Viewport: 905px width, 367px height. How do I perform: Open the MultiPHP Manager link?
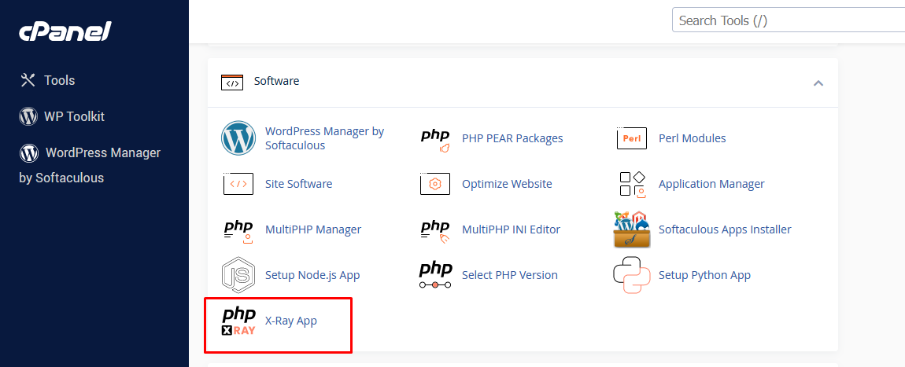tap(313, 229)
